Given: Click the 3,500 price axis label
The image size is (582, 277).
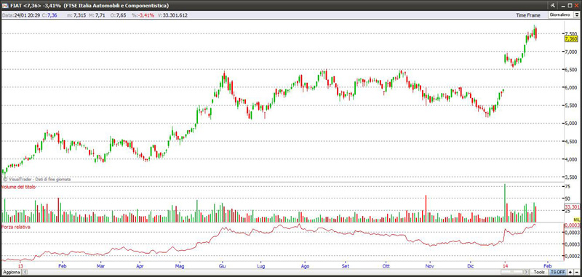Looking at the screenshot, I should click(x=572, y=177).
